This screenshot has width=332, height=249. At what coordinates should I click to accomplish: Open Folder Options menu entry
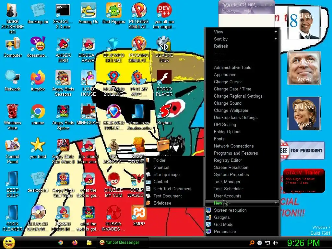pyautogui.click(x=242, y=132)
